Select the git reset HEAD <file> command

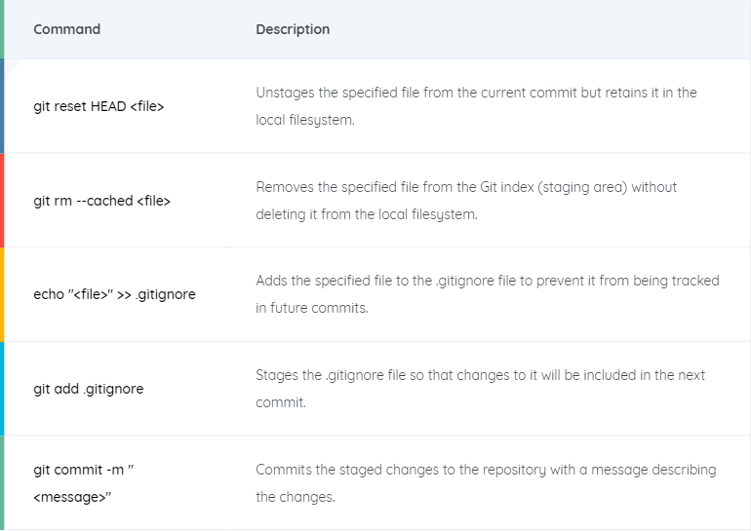point(99,106)
